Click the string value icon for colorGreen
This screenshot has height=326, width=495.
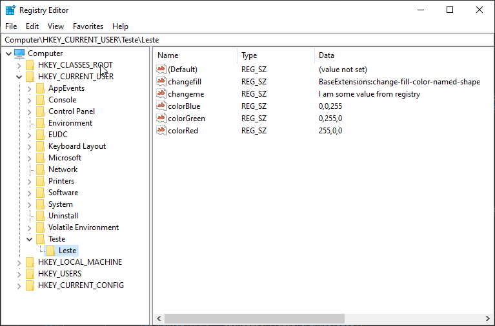[x=161, y=119]
